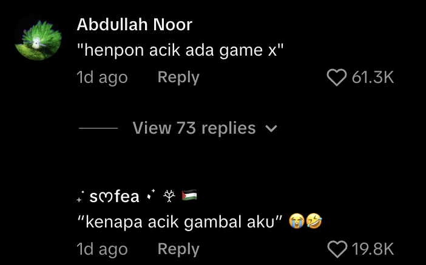Screen dimensions: 426x265
Task: Click the crying face emoji in sofea's comment
Action: click(296, 221)
